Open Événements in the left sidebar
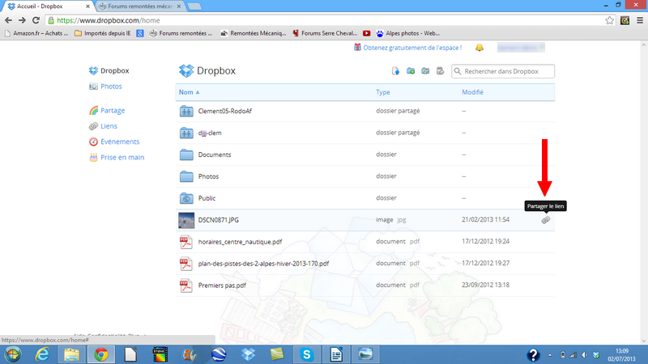The image size is (648, 364). coord(120,142)
